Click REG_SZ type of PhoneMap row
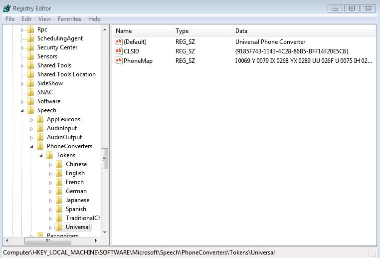This screenshot has height=258, width=380. tap(185, 60)
